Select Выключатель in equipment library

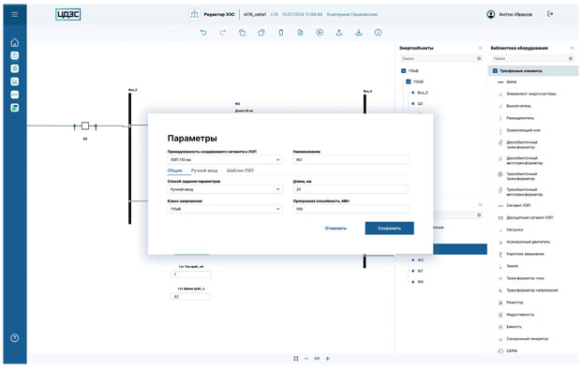click(x=518, y=106)
